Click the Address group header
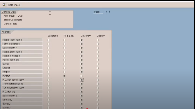The width and height of the screenshot is (195, 109). click(6, 32)
